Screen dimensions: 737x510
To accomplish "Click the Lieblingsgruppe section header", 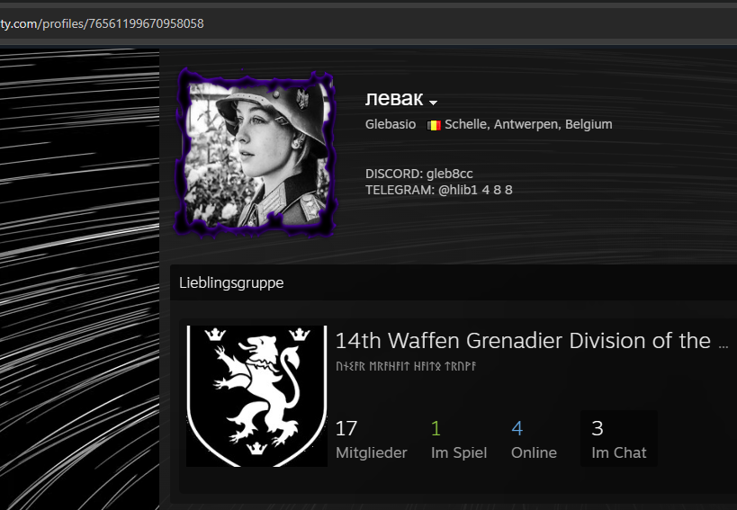I will (x=231, y=282).
